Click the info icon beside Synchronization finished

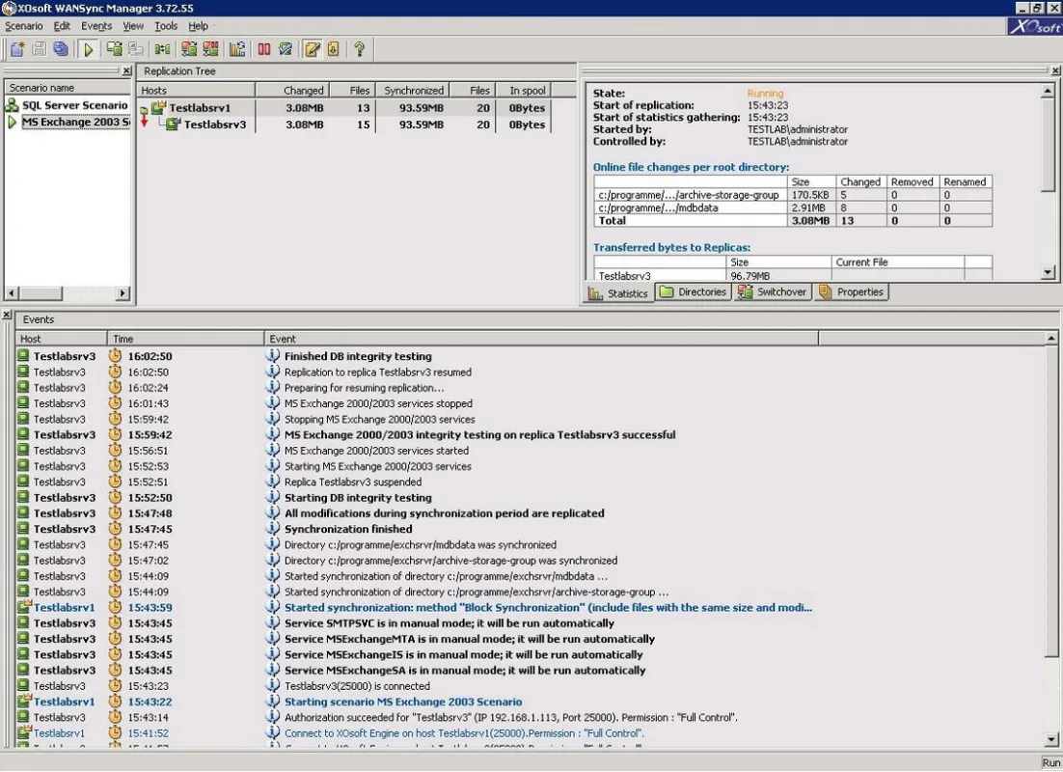click(273, 529)
